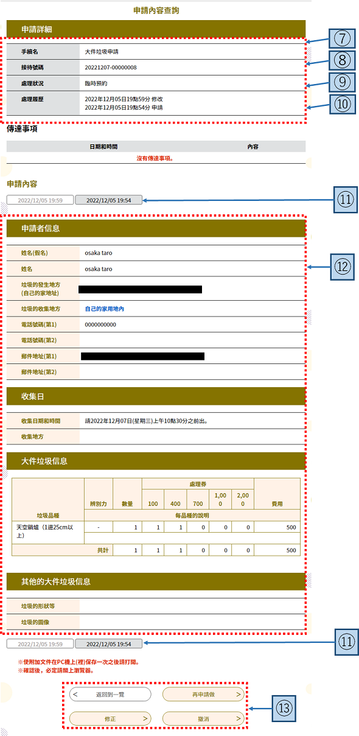Click reception number 20221207-00000008

[111, 67]
